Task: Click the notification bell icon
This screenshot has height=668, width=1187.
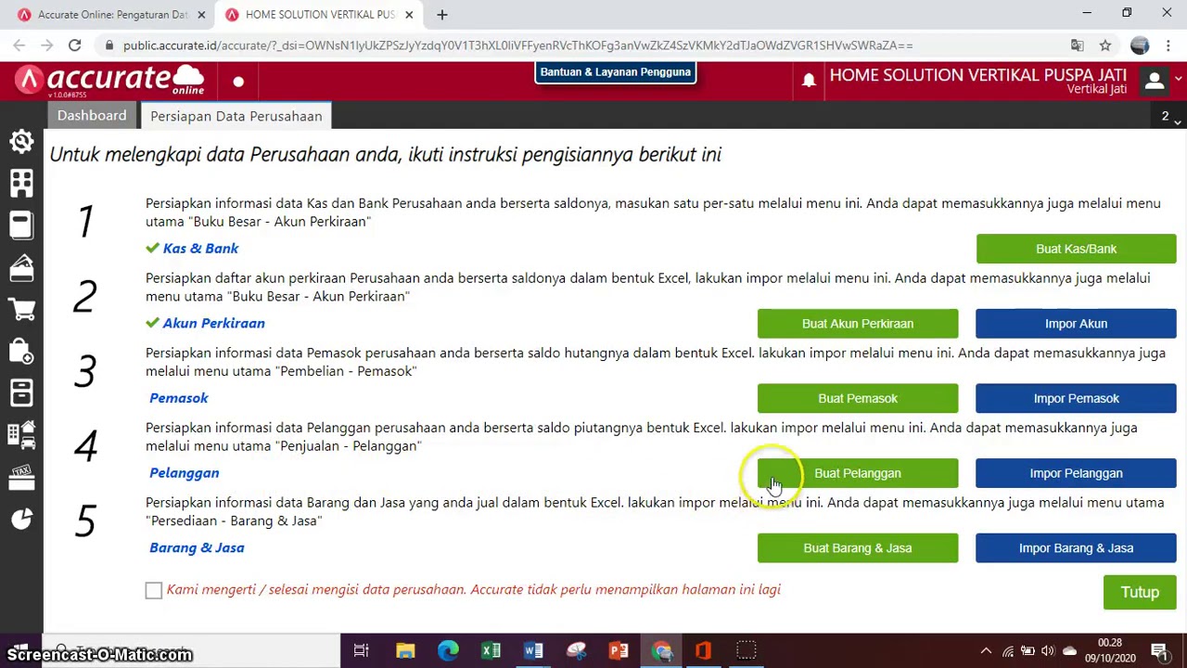Action: pos(809,81)
